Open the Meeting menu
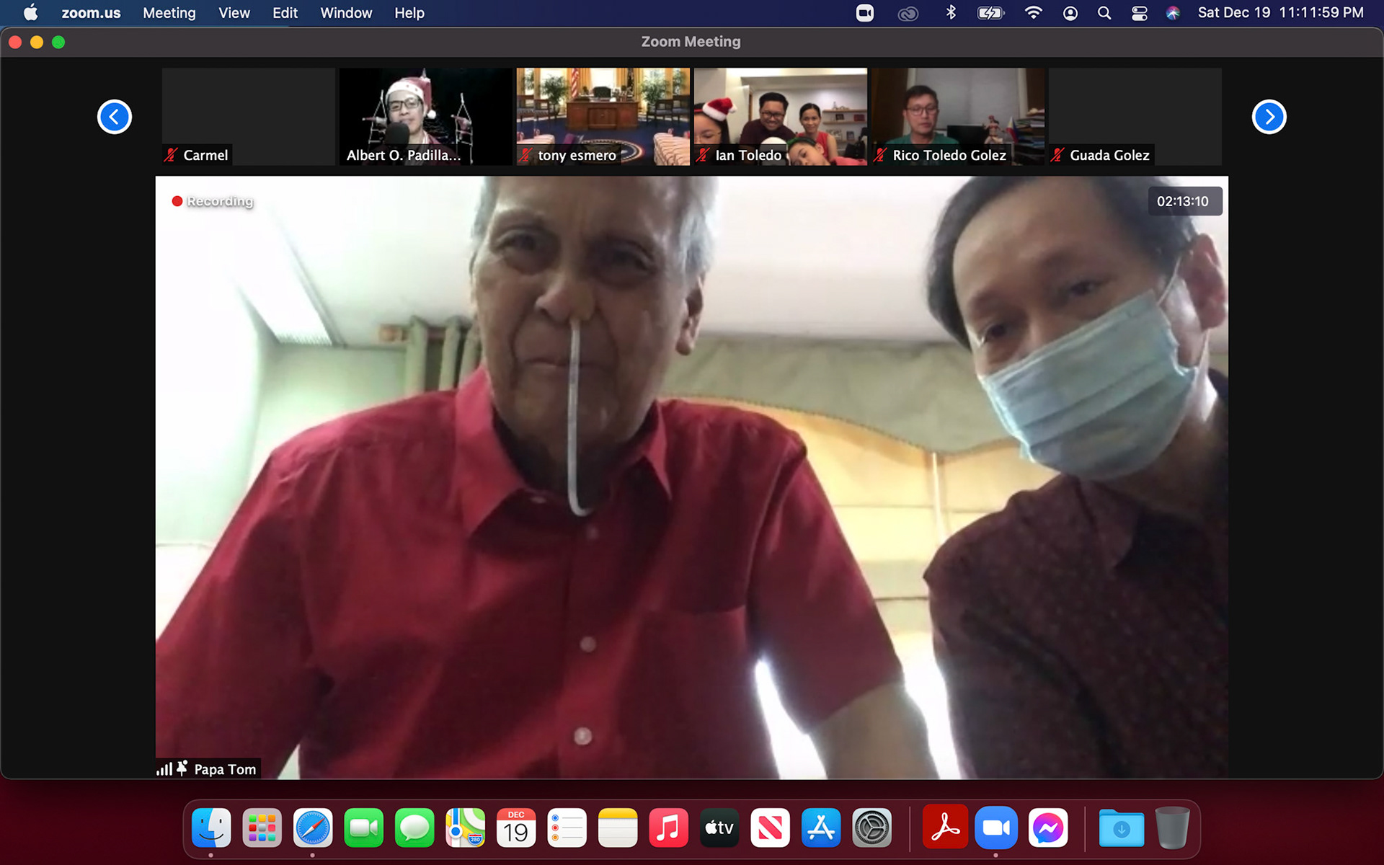 pos(169,13)
